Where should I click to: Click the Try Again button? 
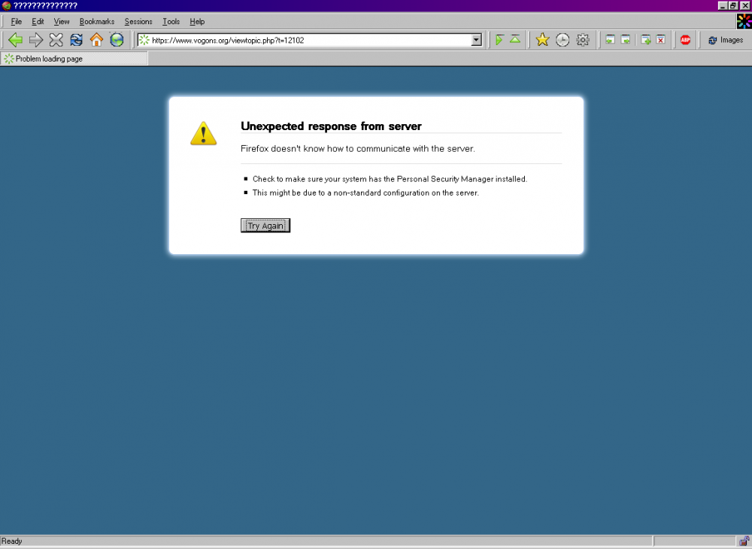[265, 226]
